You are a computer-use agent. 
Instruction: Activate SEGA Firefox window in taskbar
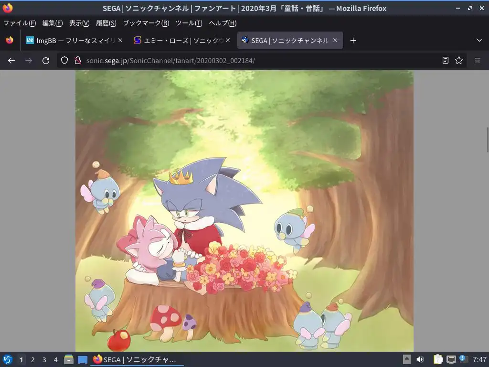tap(137, 359)
